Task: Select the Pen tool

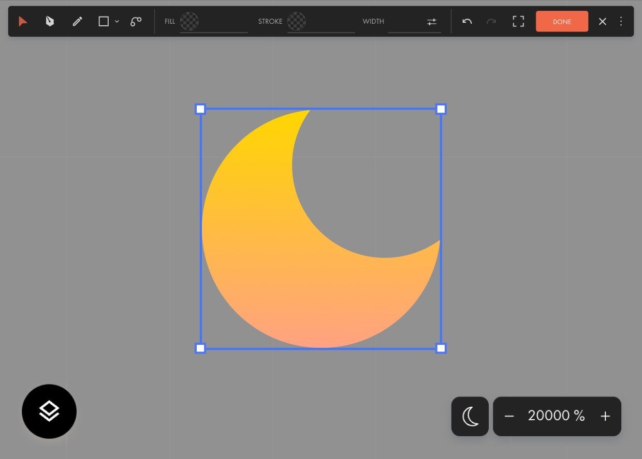Action: 50,21
